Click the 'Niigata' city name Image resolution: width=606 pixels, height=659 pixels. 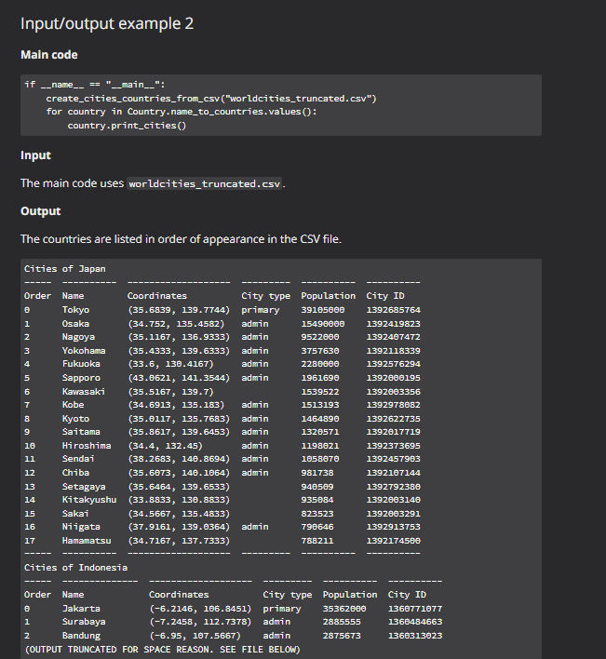tap(81, 526)
